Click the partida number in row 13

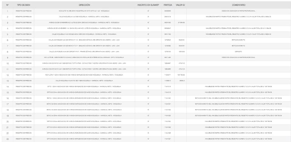click(168, 81)
